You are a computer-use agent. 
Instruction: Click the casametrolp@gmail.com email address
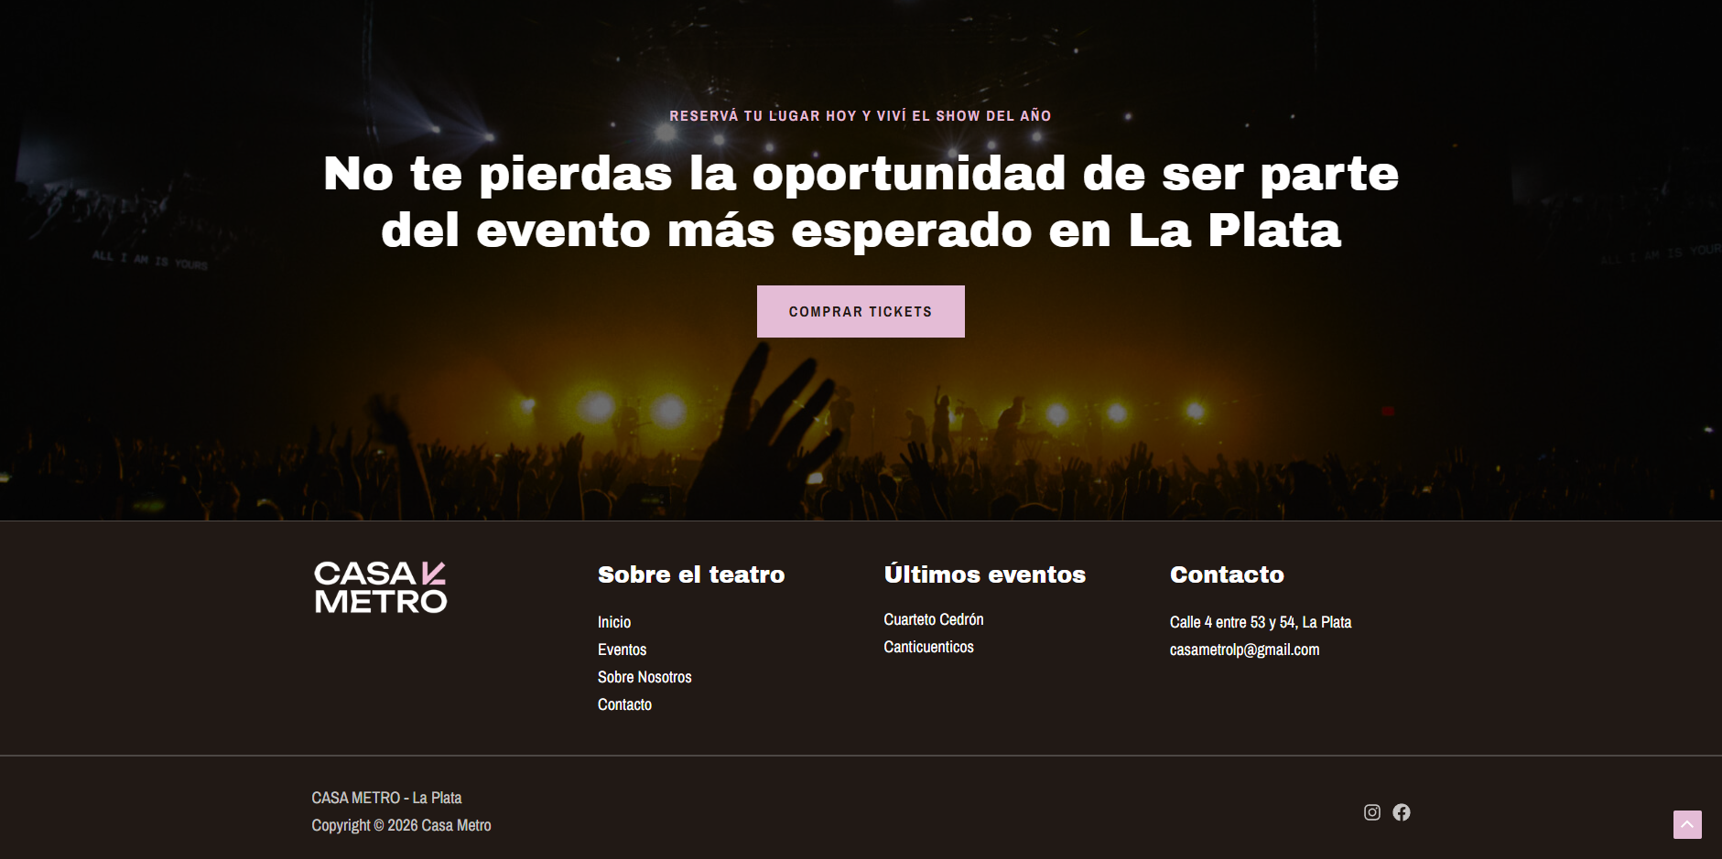(1245, 650)
